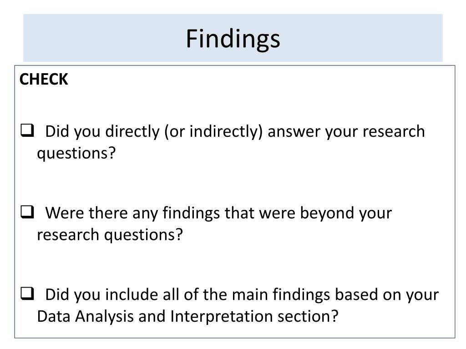The height and width of the screenshot is (349, 466).
Task: Click the text 'Were there any findings'
Action: [x=132, y=213]
